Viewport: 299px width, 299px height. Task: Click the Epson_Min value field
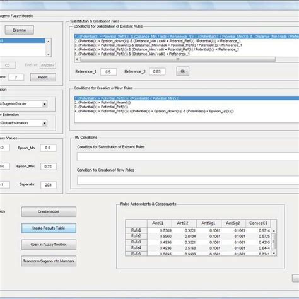click(48, 148)
